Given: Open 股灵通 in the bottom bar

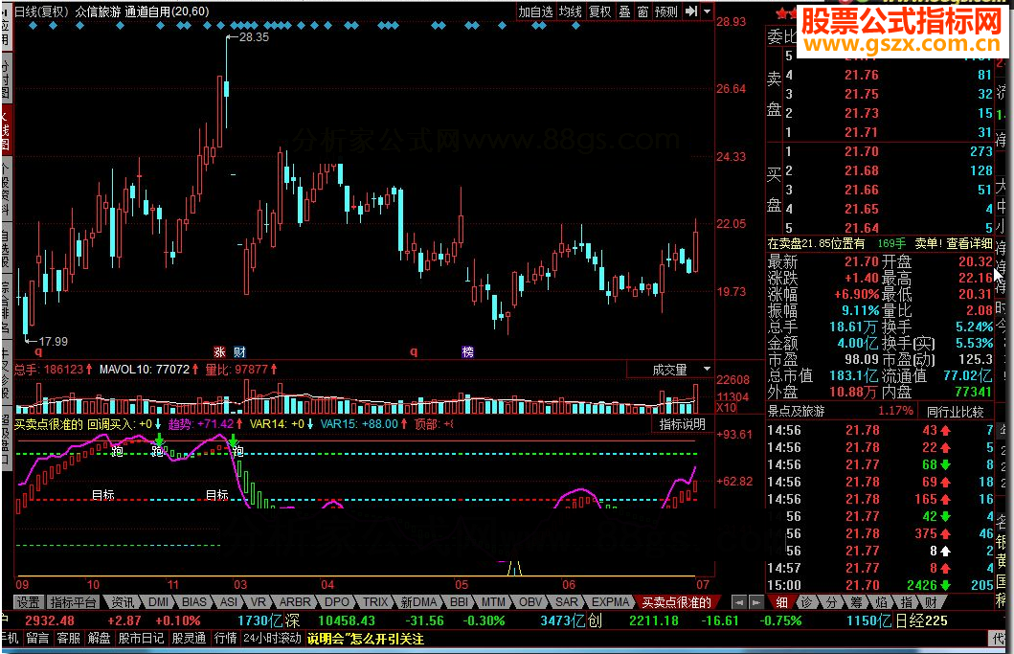Looking at the screenshot, I should (189, 639).
